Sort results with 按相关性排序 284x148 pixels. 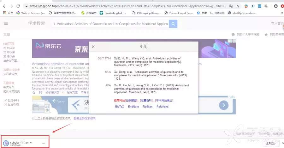tap(11, 70)
